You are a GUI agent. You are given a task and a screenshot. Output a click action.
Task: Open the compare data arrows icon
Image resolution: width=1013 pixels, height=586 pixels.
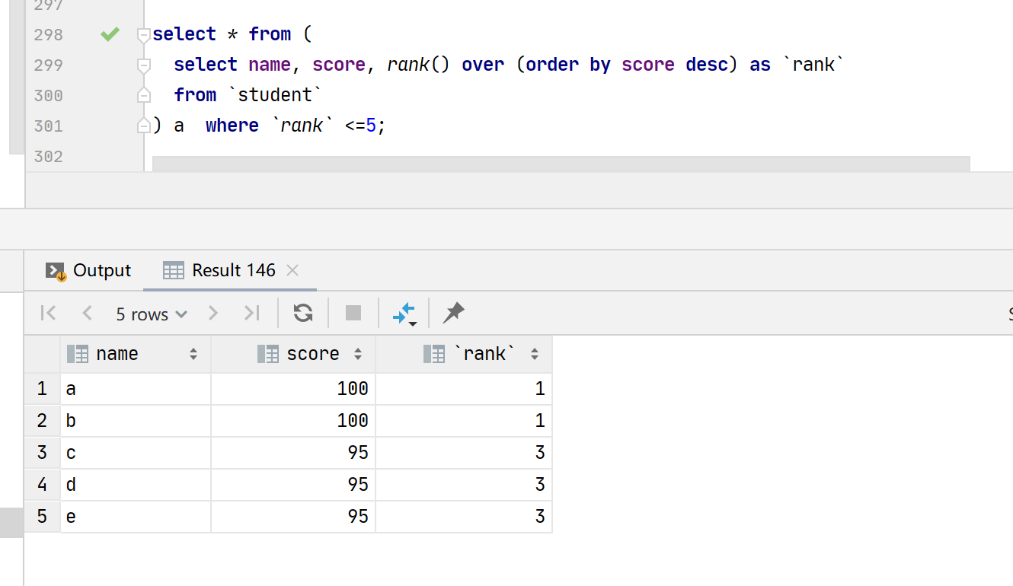click(404, 313)
